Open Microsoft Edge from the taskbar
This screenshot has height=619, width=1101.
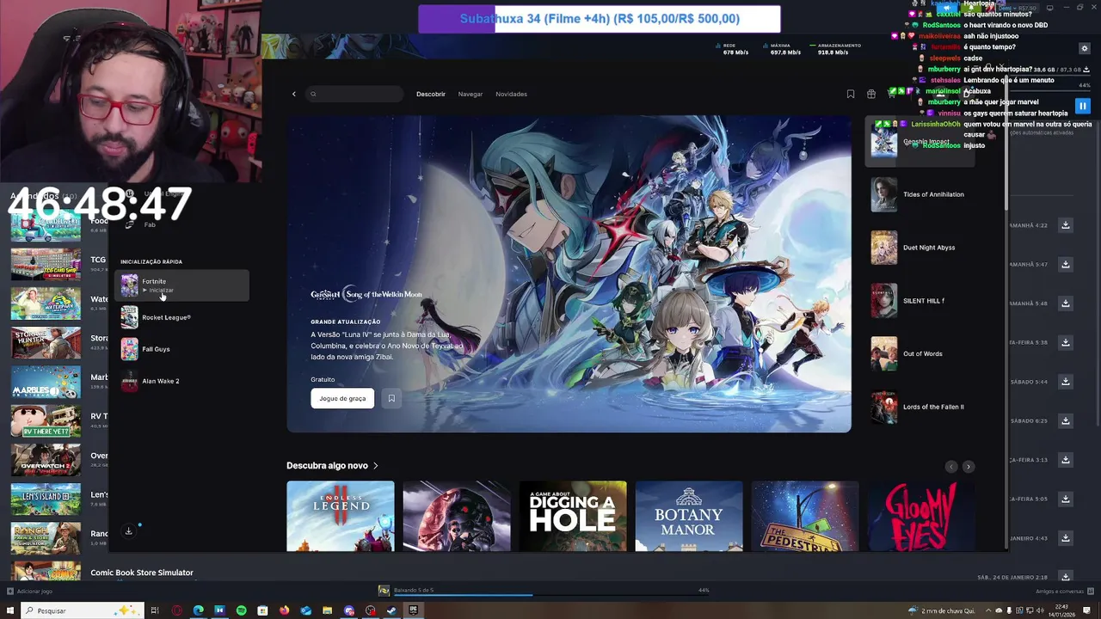[x=198, y=610]
